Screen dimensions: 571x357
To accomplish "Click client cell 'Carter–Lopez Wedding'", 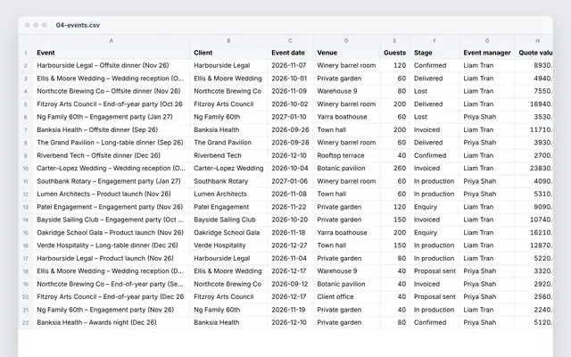I will pyautogui.click(x=228, y=169).
